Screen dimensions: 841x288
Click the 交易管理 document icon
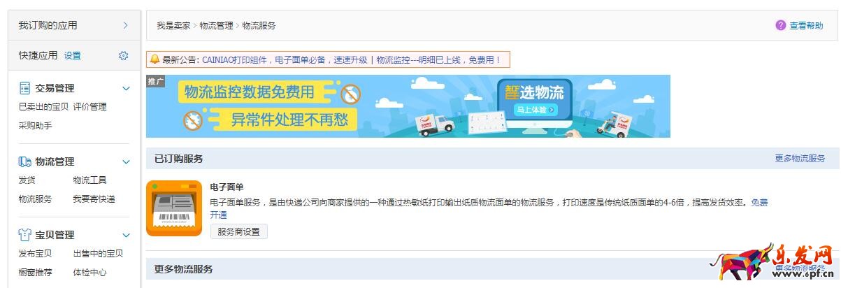pyautogui.click(x=24, y=88)
